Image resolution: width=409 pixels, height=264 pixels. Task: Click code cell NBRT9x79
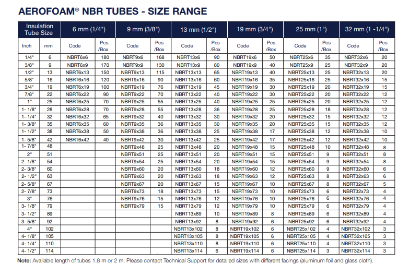pyautogui.click(x=133, y=206)
